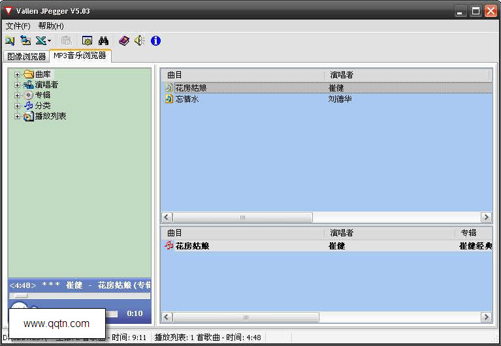The image size is (501, 346).
Task: Switch to the 图像浏览器 tab
Action: [x=27, y=57]
